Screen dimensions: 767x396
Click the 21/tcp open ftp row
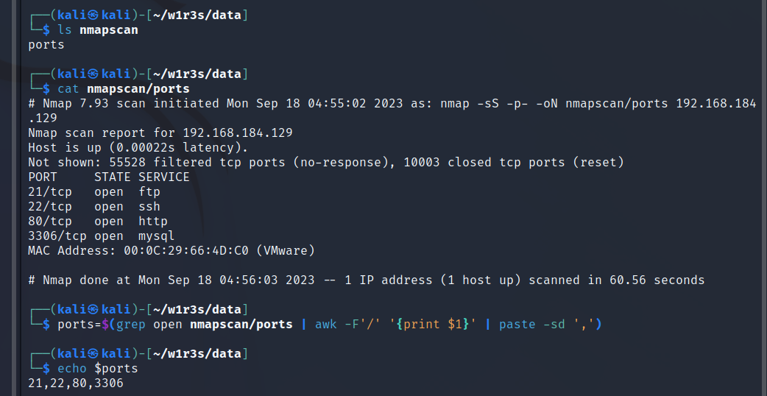pos(94,191)
